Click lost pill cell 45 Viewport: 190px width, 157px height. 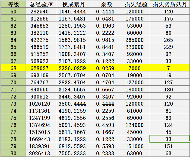pyautogui.click(x=170, y=132)
